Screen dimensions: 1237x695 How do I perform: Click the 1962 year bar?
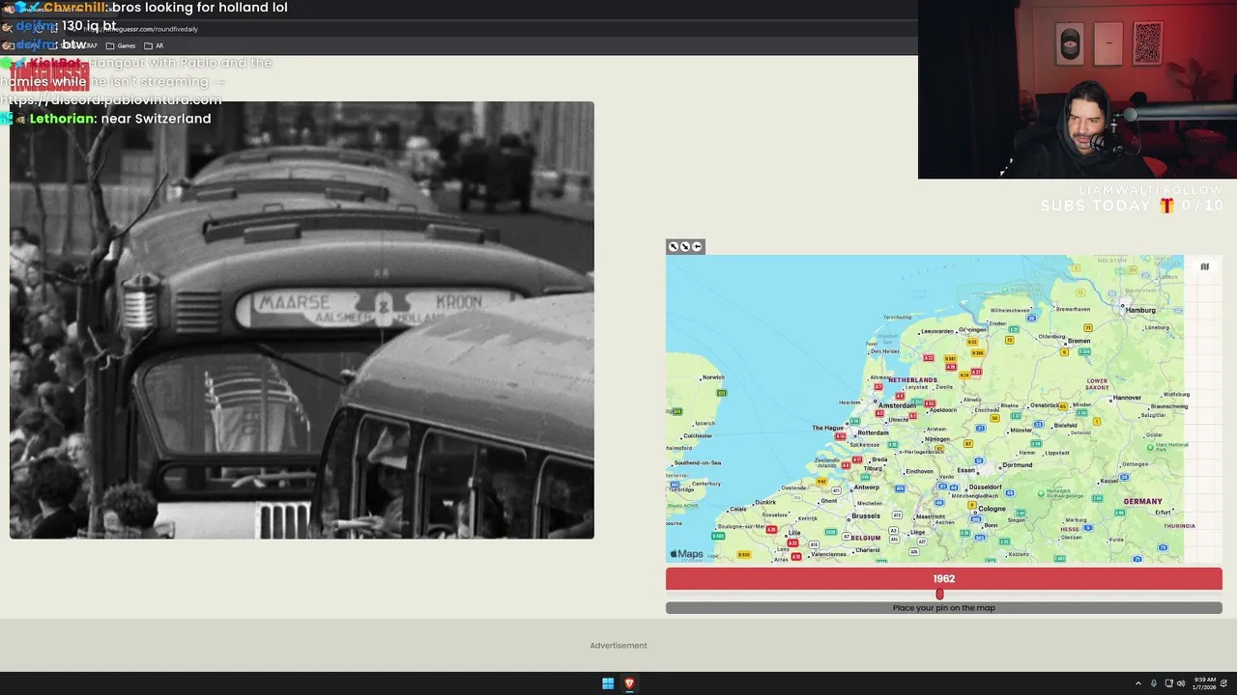[943, 579]
